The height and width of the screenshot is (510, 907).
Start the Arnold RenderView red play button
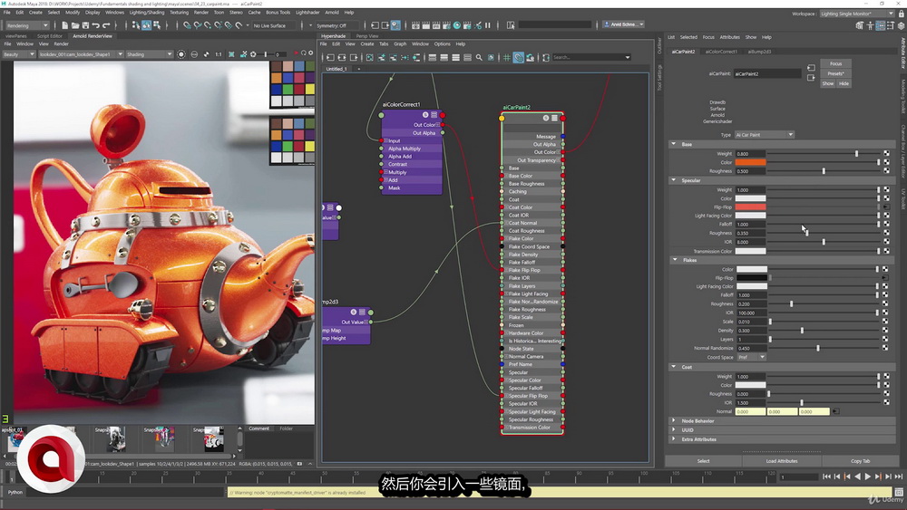[x=297, y=53]
